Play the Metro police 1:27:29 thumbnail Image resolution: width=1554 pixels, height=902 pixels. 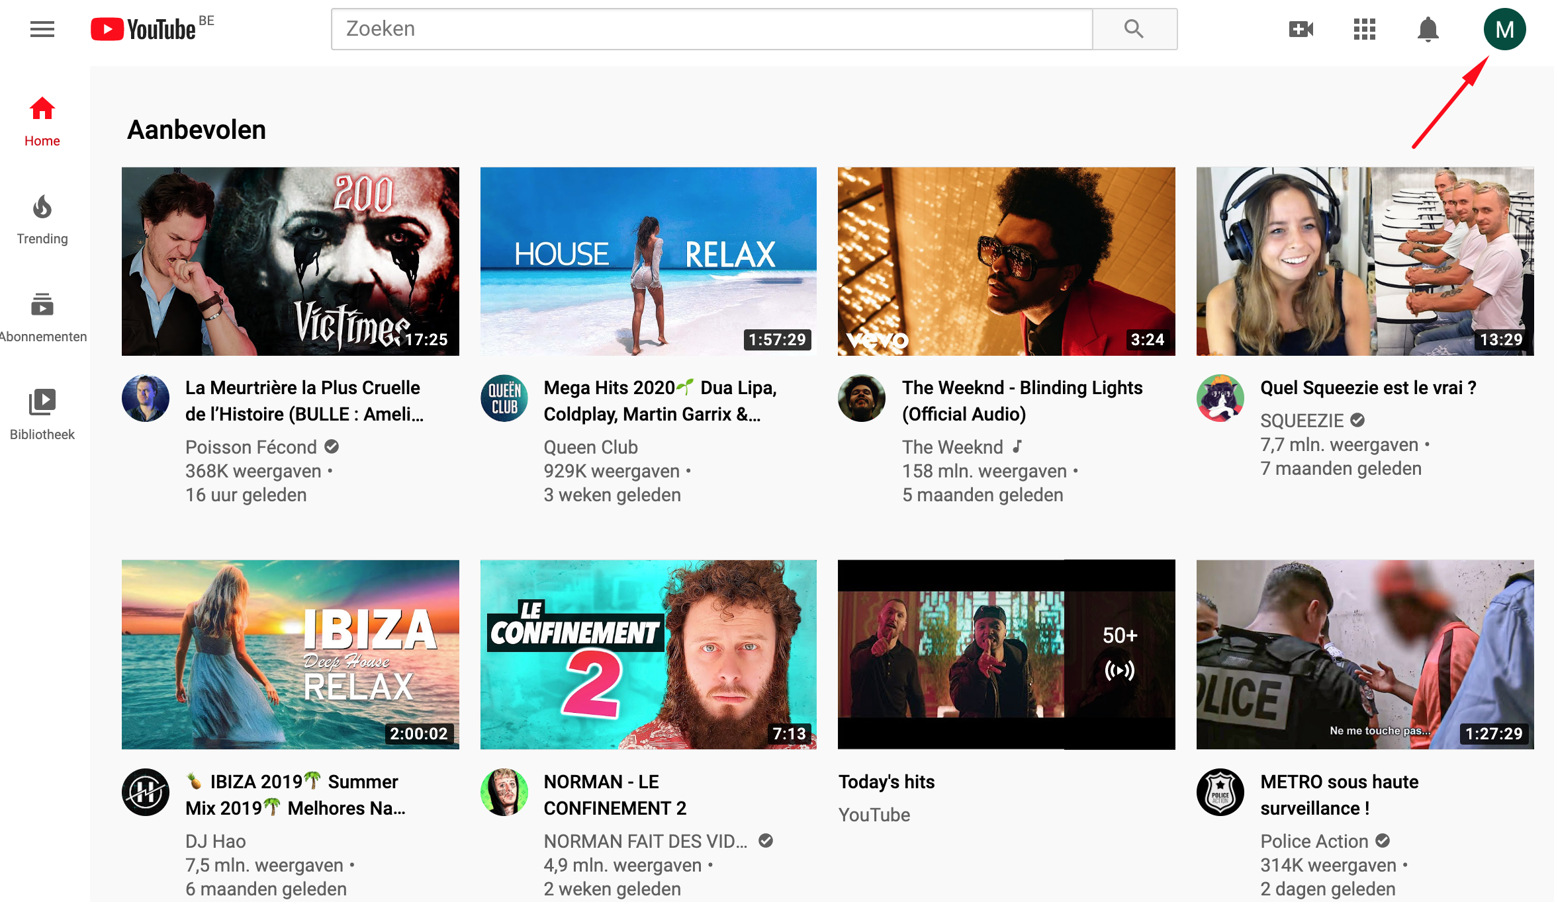point(1365,655)
